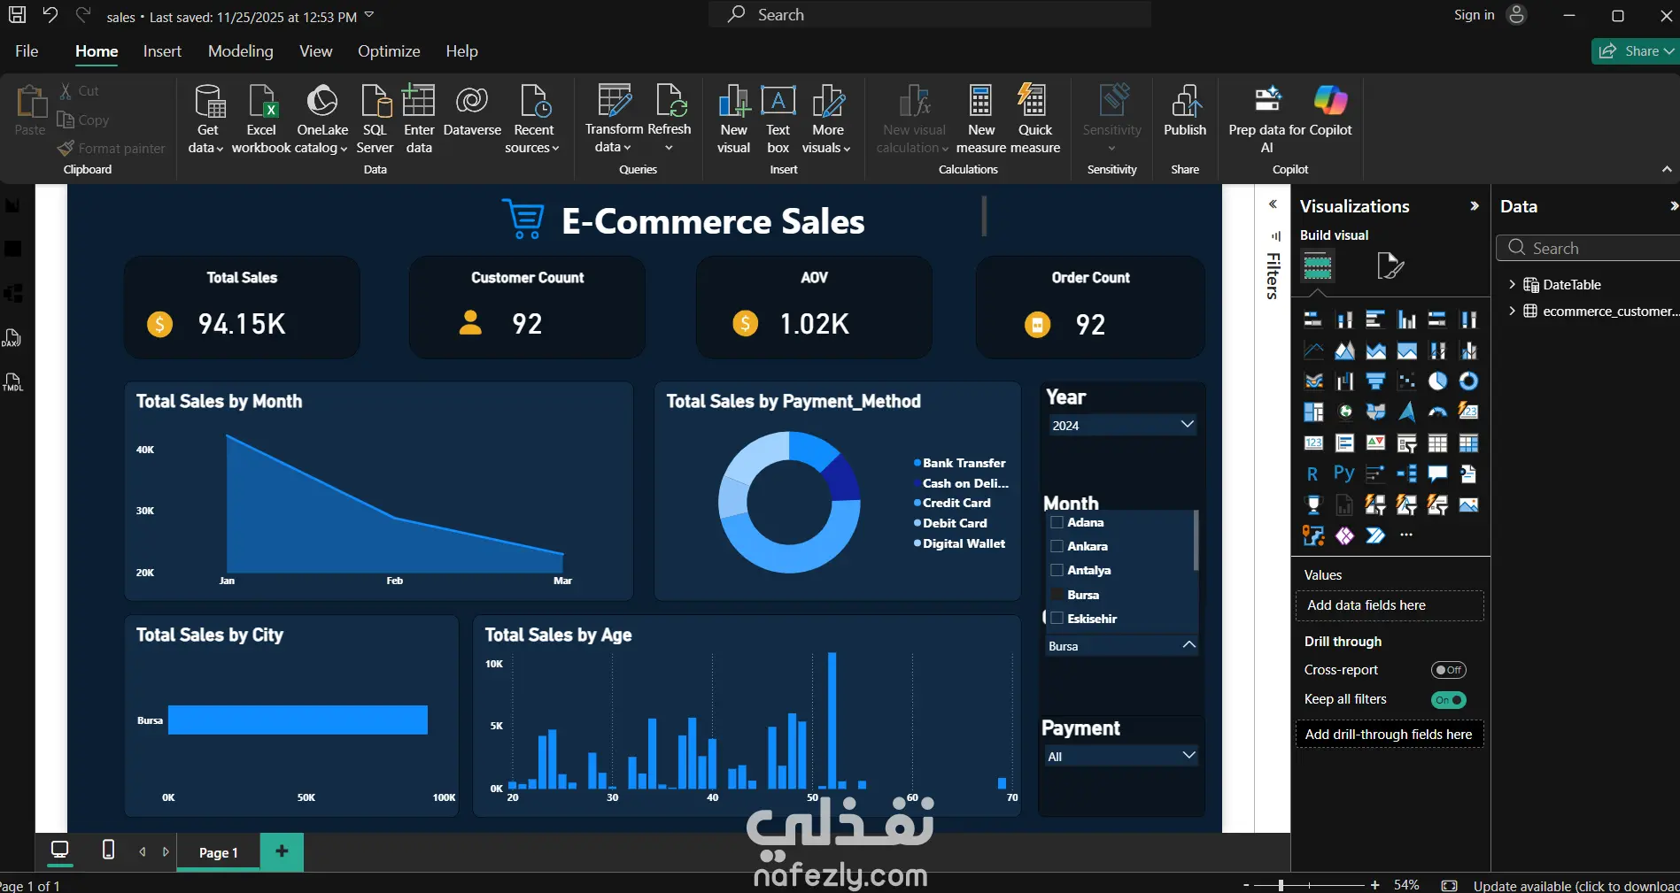
Task: Choose the waterfall chart visual
Action: tap(1344, 381)
